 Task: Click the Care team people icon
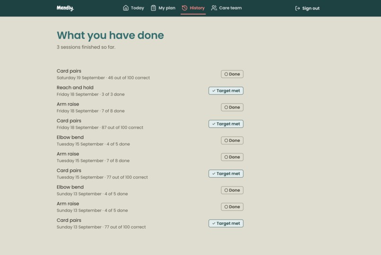[x=214, y=8]
